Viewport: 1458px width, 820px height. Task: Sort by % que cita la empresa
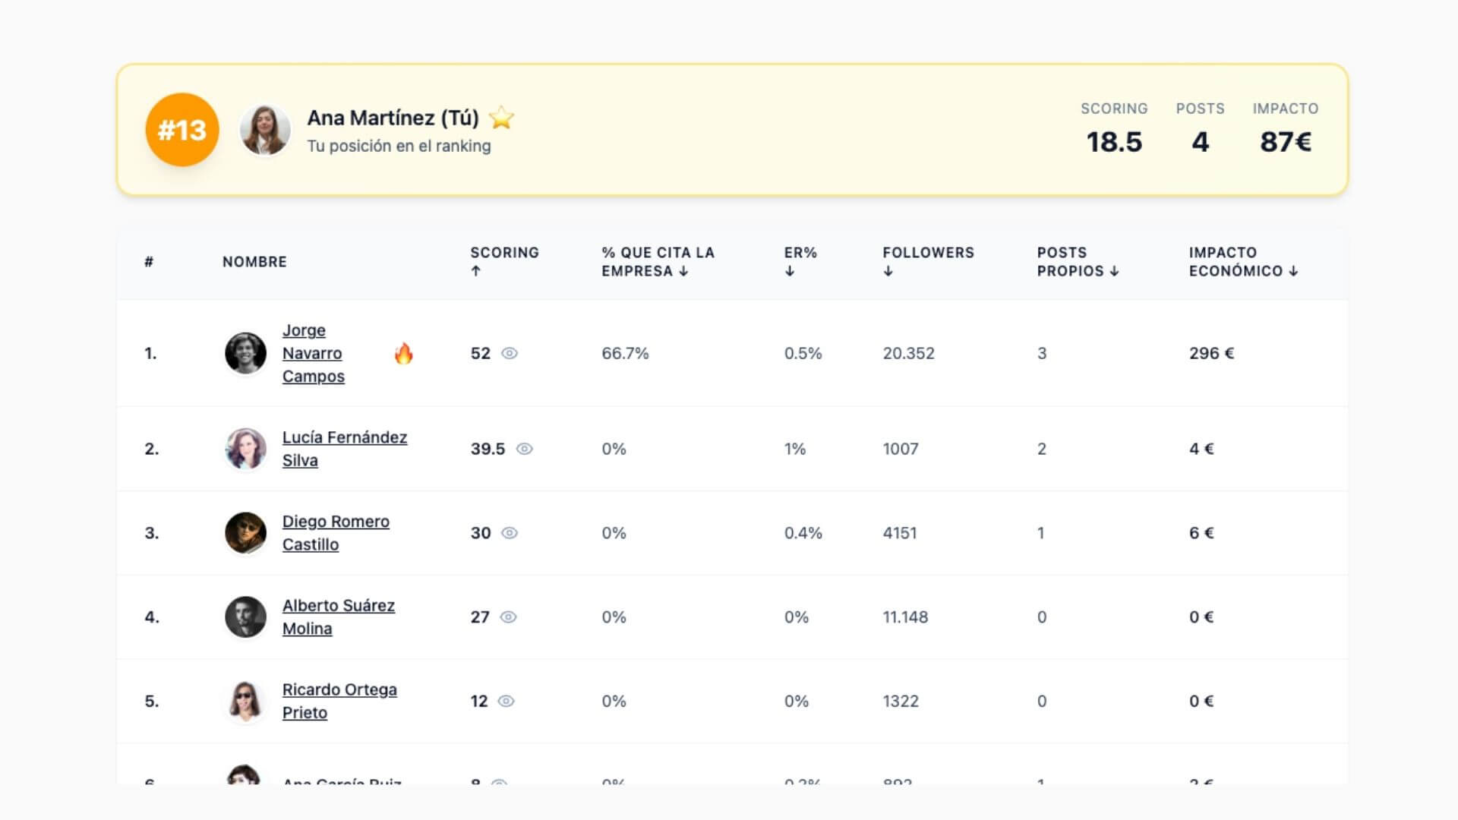pyautogui.click(x=658, y=261)
